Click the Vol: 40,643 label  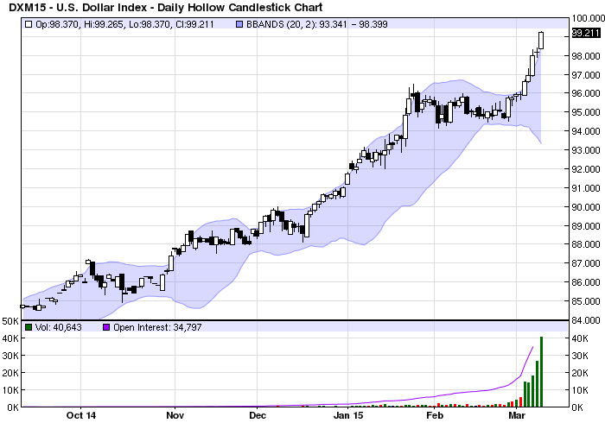[59, 327]
